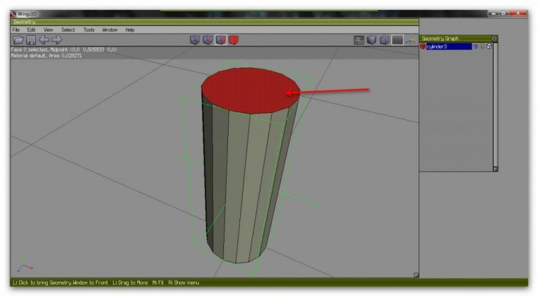The width and height of the screenshot is (538, 296).
Task: Click the Redo right arrow icon
Action: [56, 40]
